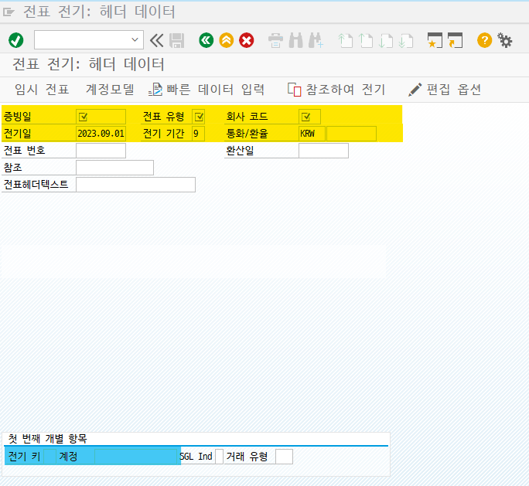The image size is (529, 486).
Task: Click the 첫 번째 개별 항목 group title
Action: [48, 438]
